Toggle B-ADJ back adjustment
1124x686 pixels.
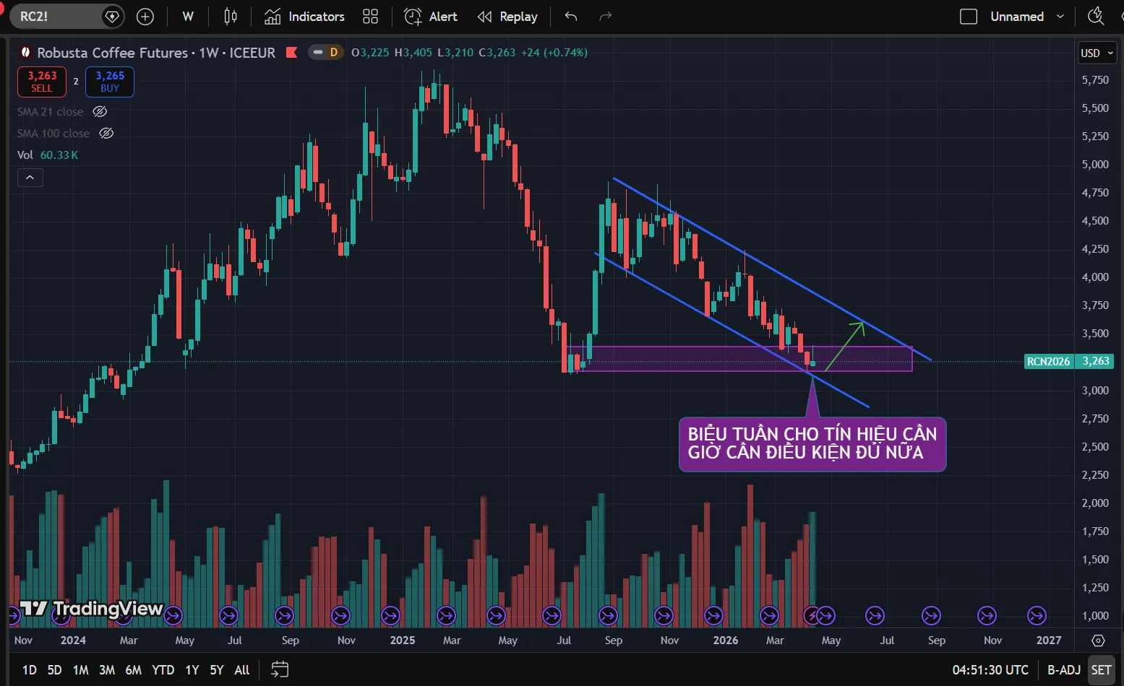(1064, 670)
